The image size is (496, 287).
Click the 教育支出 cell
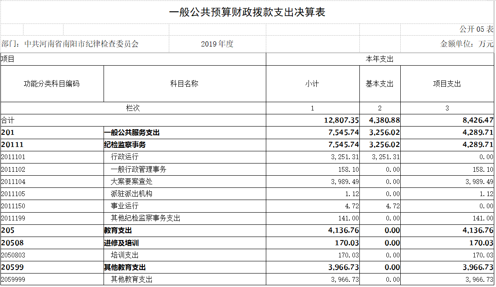click(x=185, y=230)
